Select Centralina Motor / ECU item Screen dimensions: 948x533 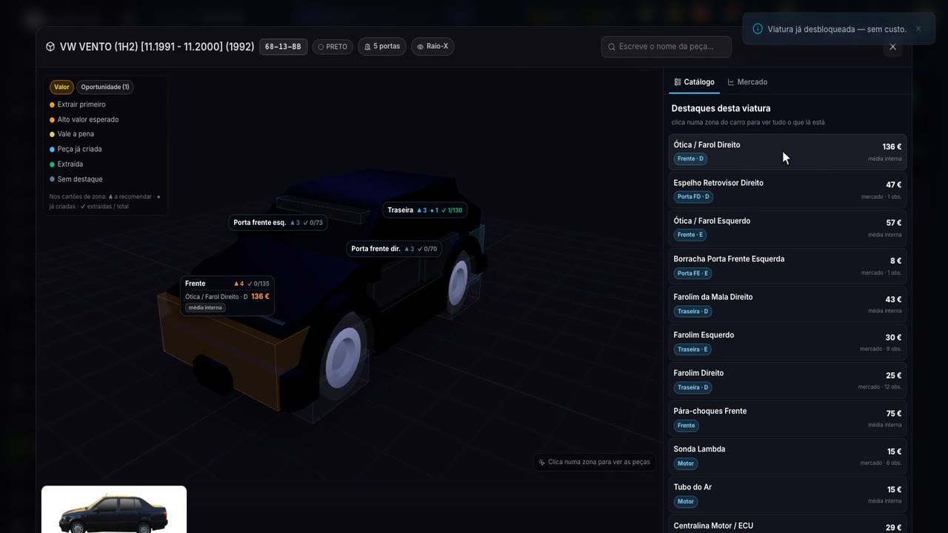coord(787,525)
